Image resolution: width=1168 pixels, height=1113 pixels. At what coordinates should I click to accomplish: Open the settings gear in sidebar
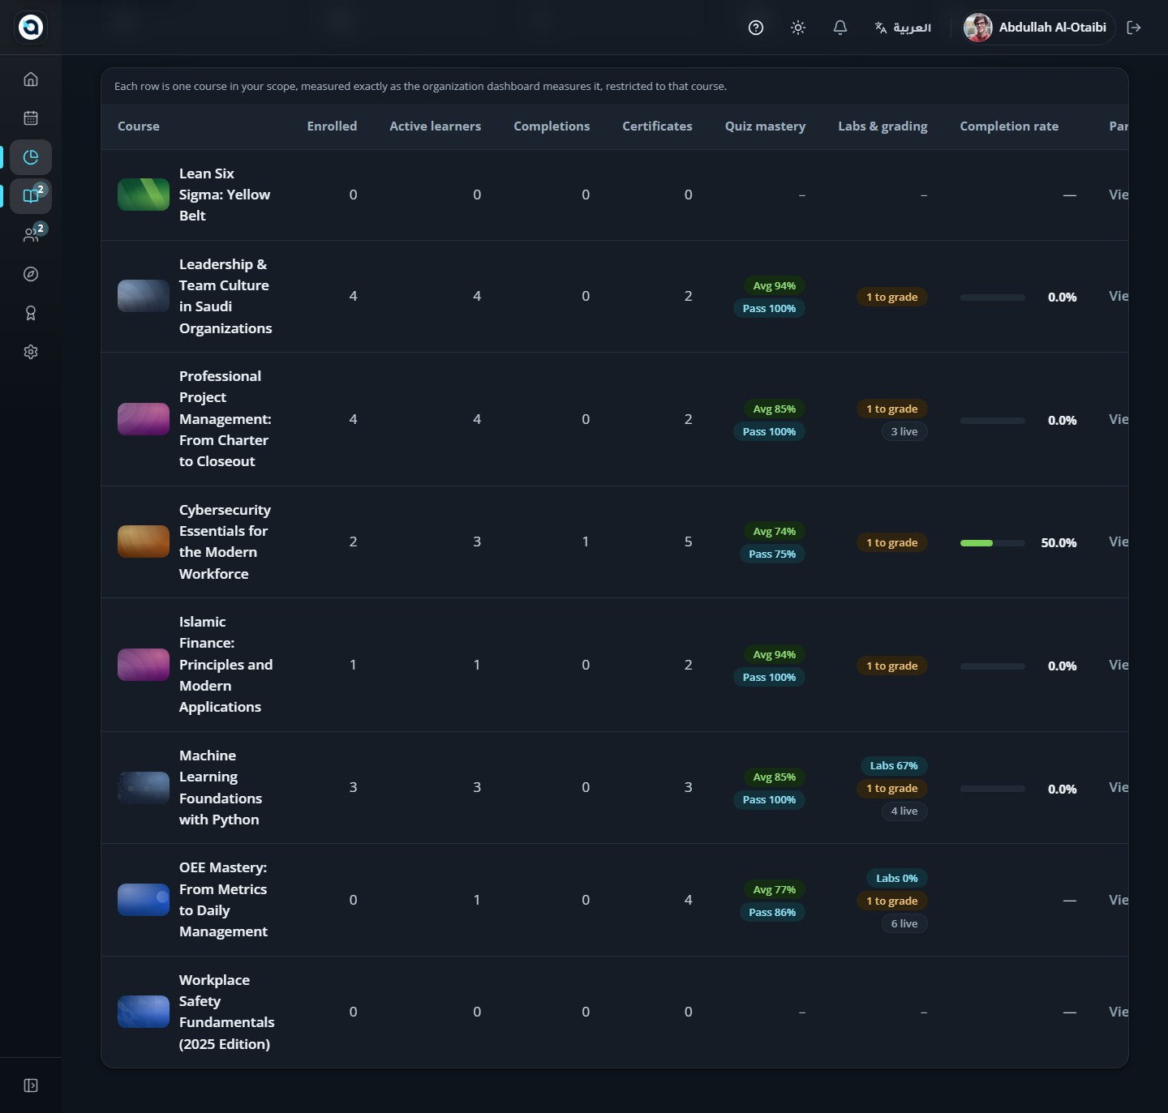(x=31, y=352)
